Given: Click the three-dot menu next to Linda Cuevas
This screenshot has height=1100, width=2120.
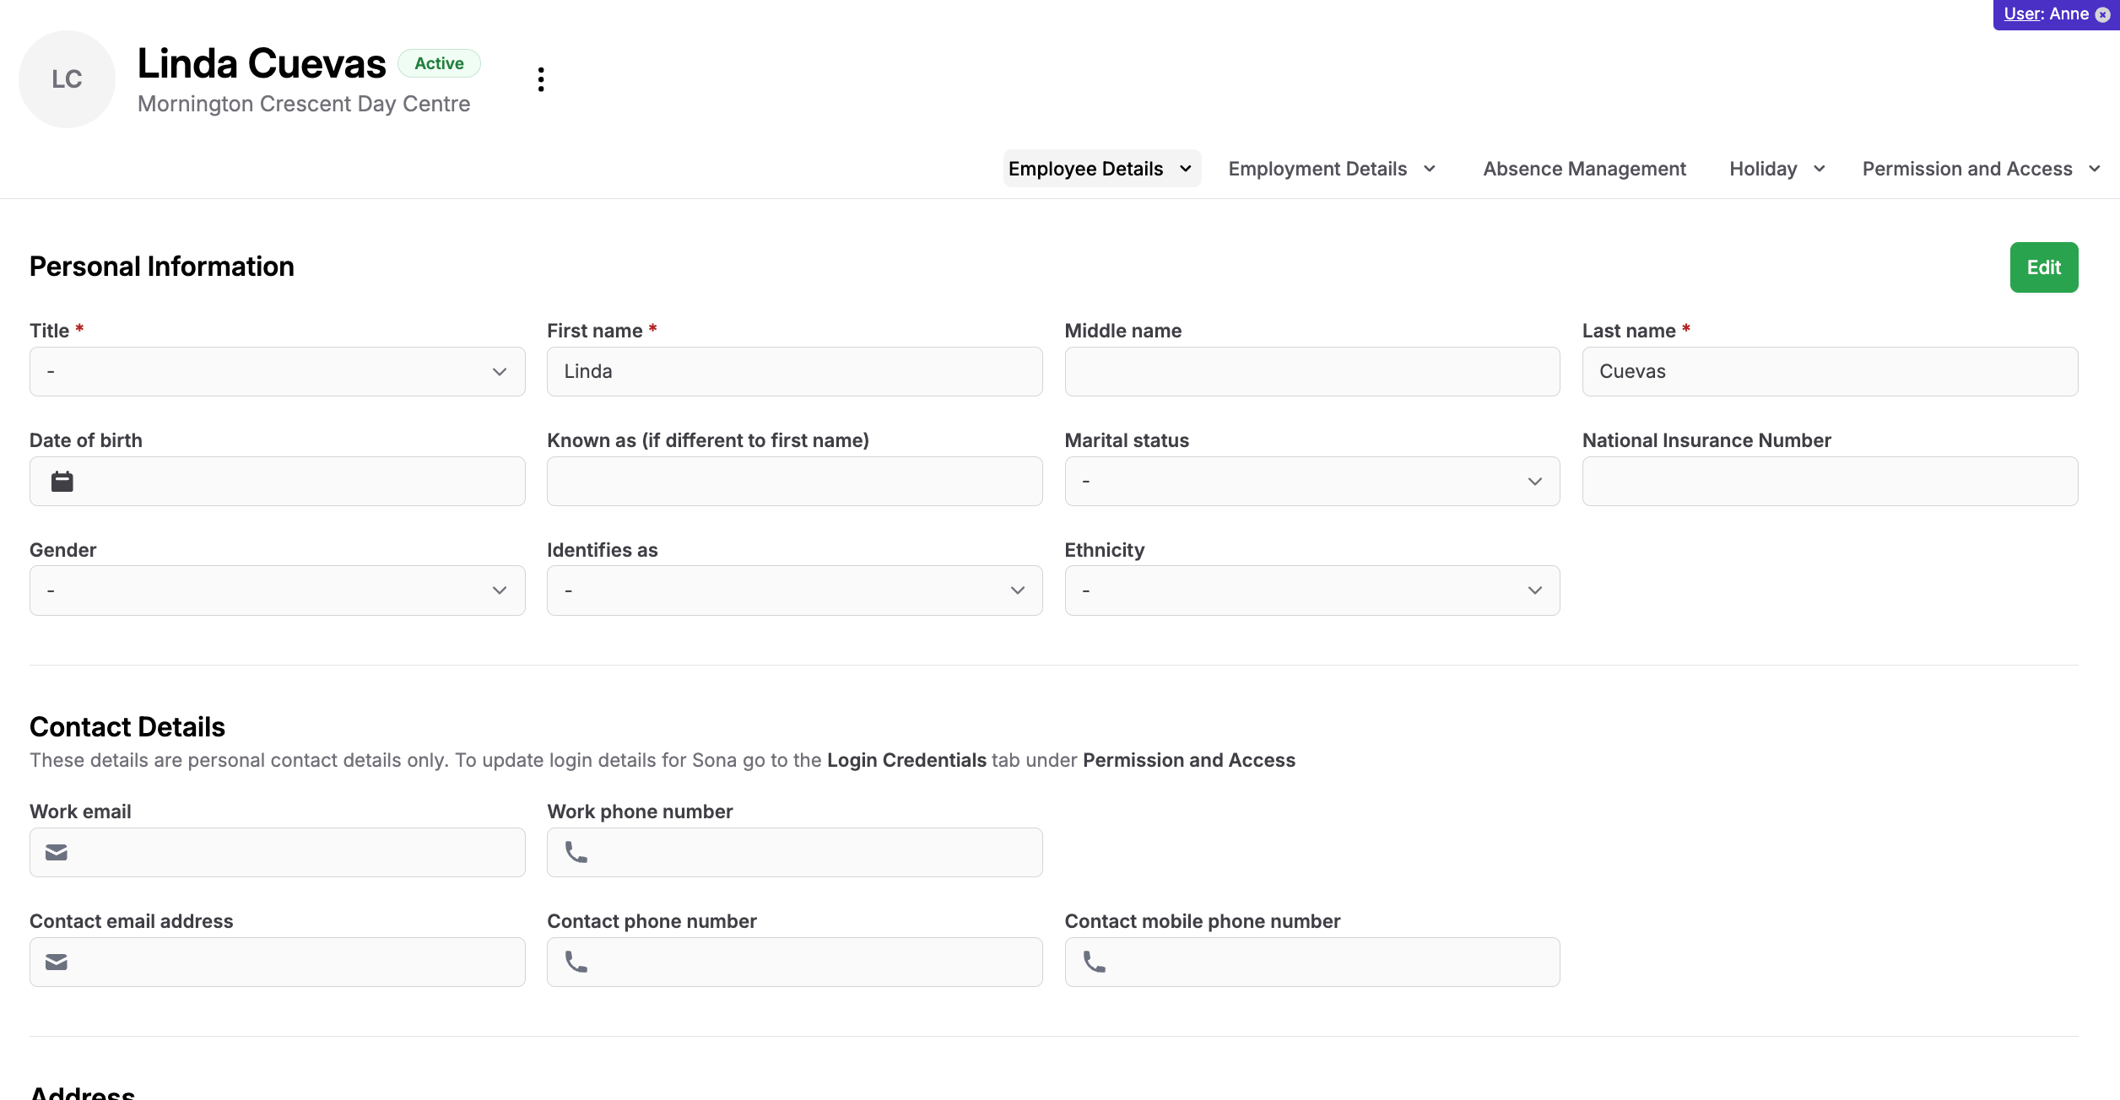Looking at the screenshot, I should (540, 78).
